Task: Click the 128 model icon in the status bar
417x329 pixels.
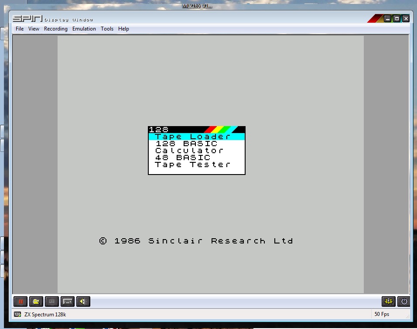Action: 17,314
